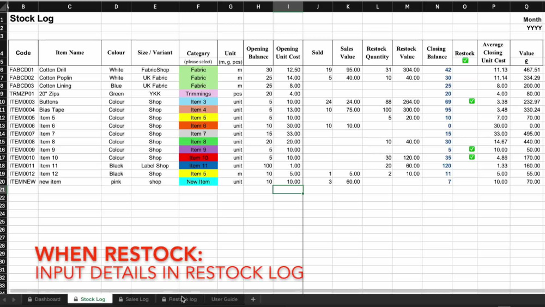This screenshot has width=545, height=307.
Task: Select the Stock Log sheet tab
Action: coord(89,299)
